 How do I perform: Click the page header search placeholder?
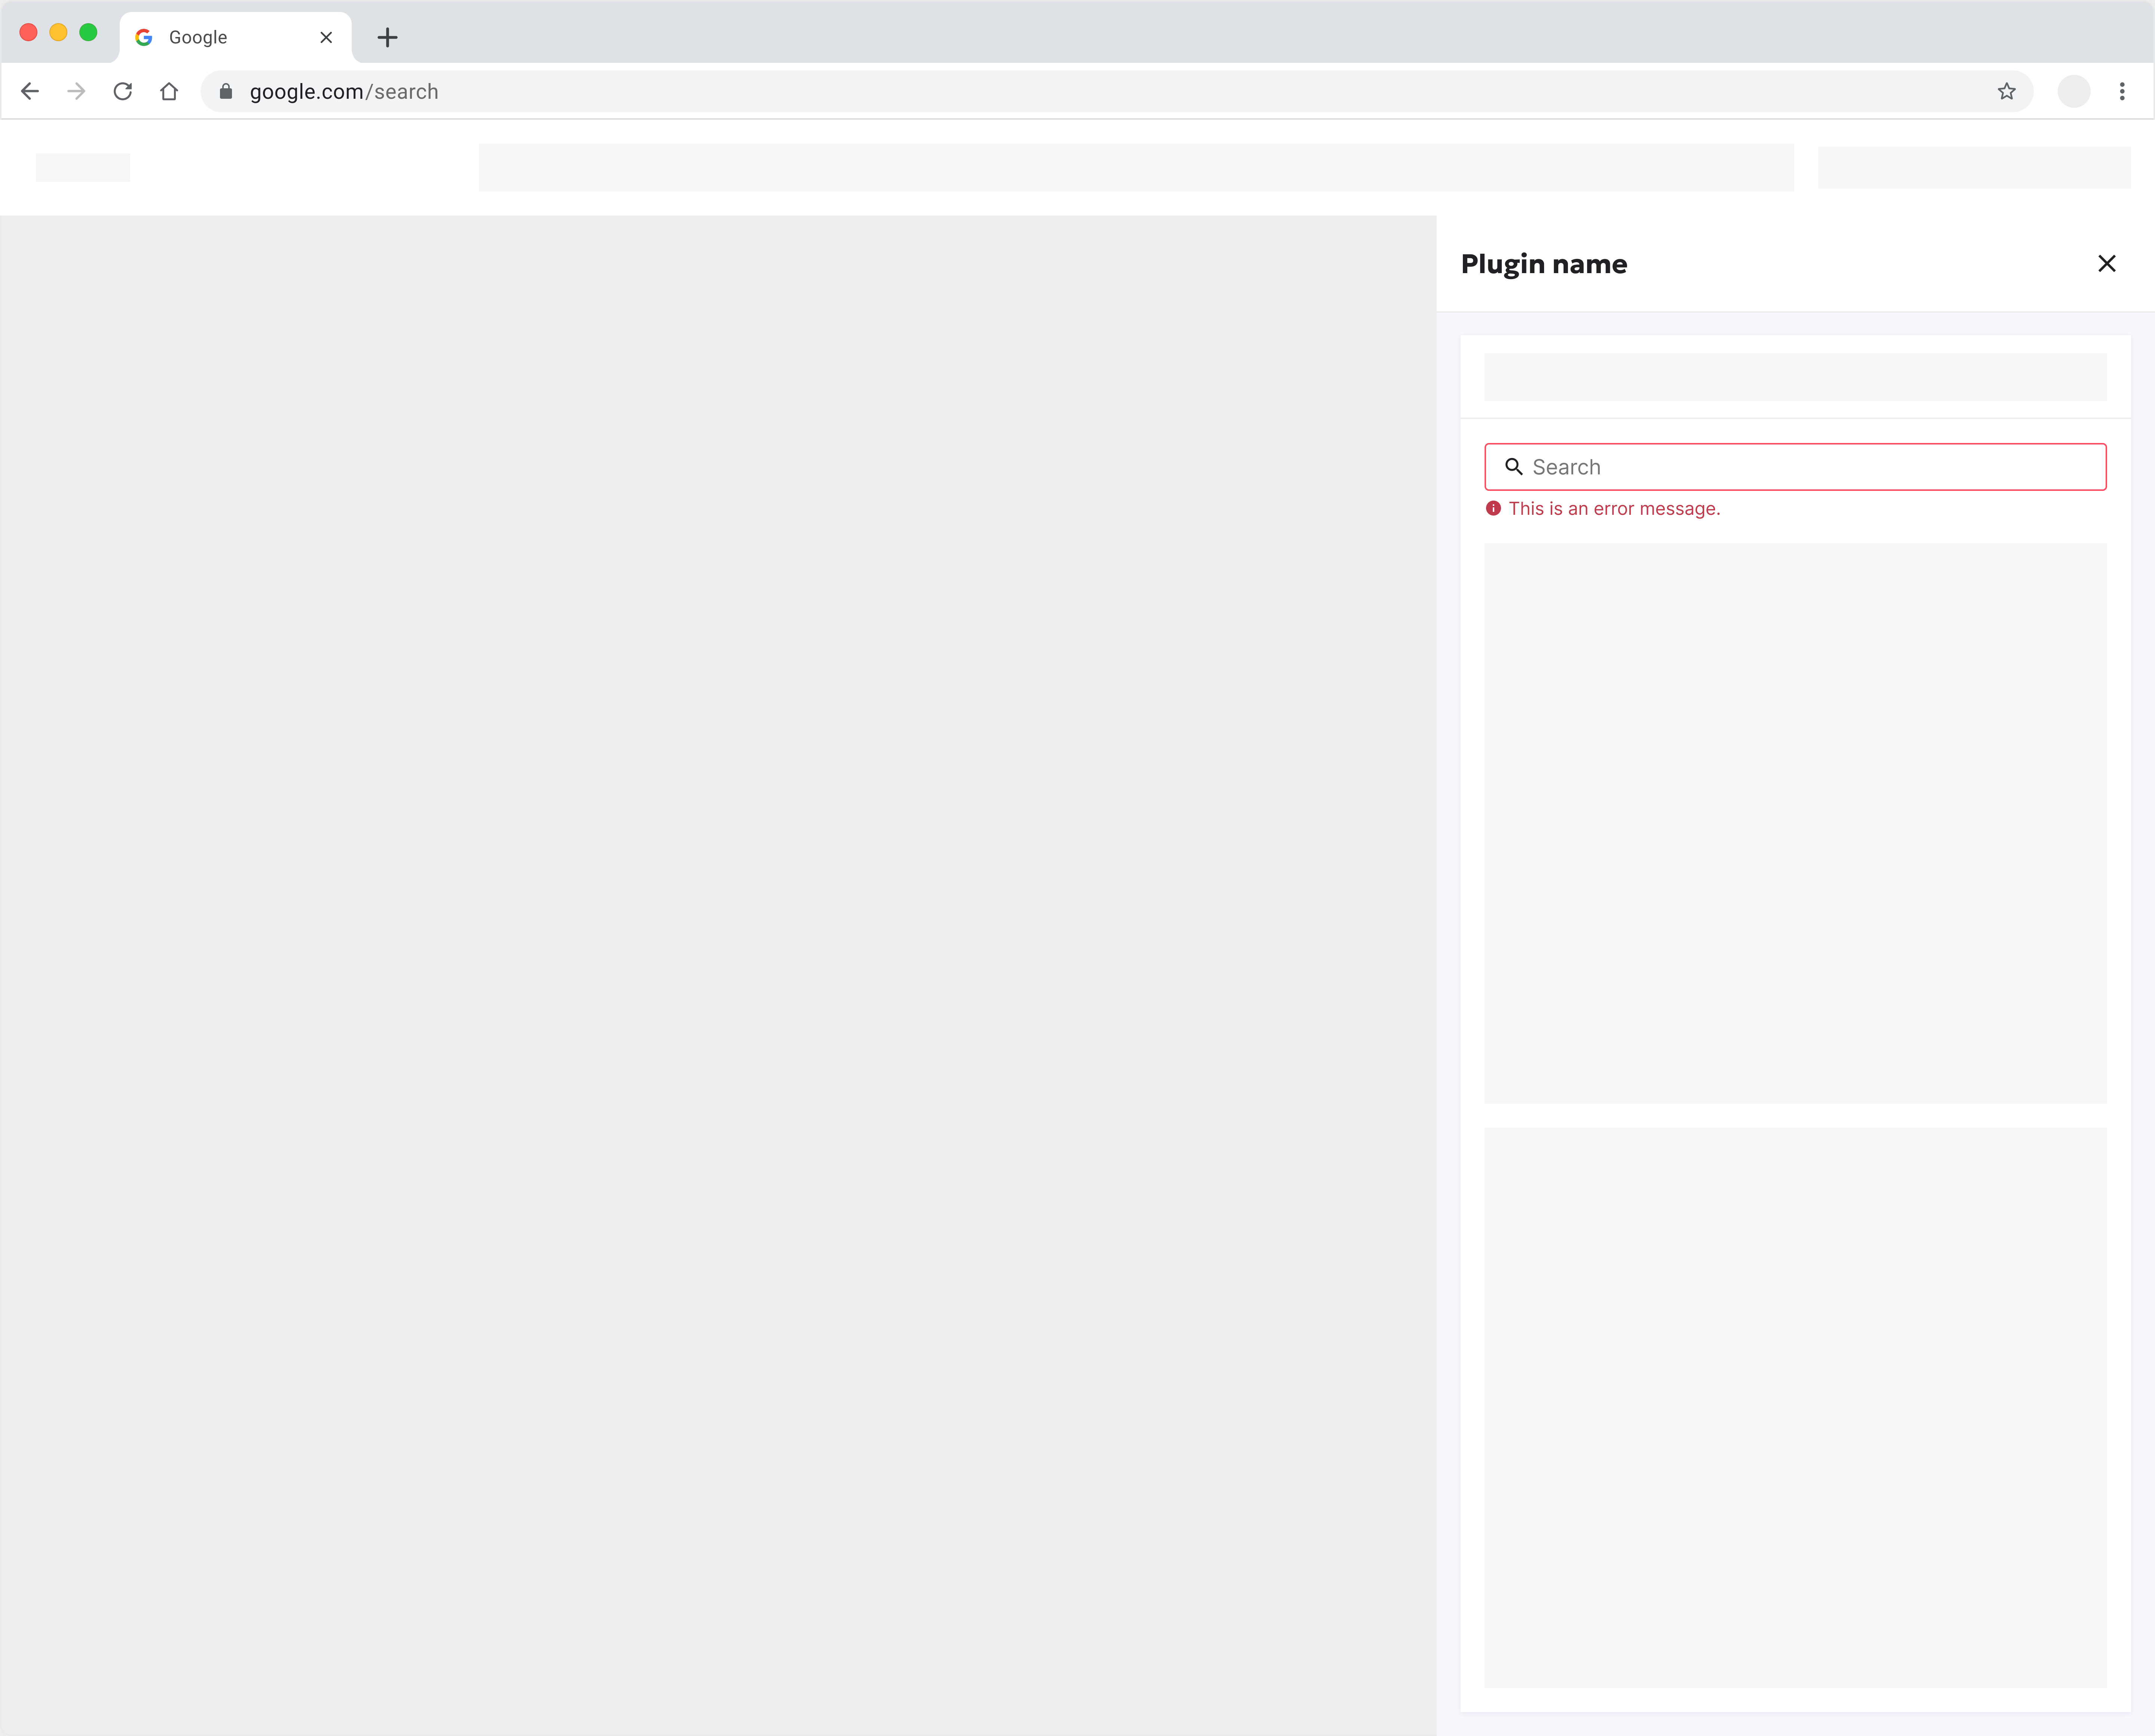coord(1135,167)
